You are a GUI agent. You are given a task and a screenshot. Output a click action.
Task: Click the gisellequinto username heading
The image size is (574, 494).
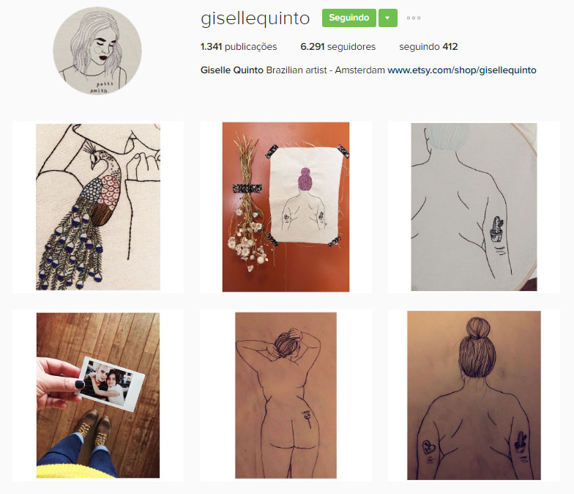pyautogui.click(x=255, y=18)
